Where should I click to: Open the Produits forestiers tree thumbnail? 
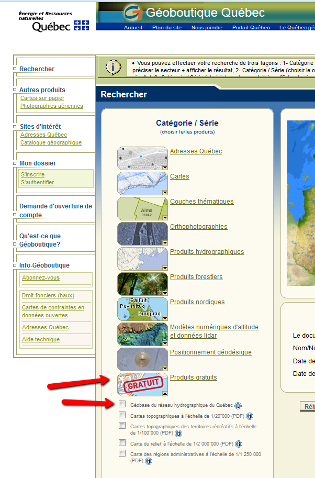pyautogui.click(x=142, y=284)
